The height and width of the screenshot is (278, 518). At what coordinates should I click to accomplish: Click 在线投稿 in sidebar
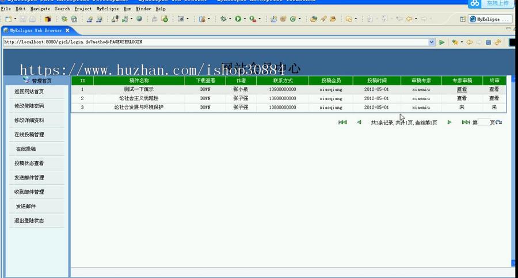(26, 148)
